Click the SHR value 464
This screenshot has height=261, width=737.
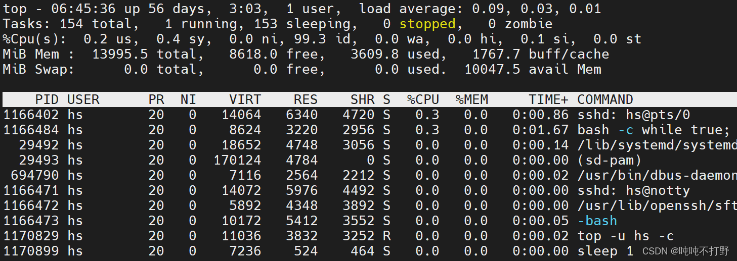363,251
